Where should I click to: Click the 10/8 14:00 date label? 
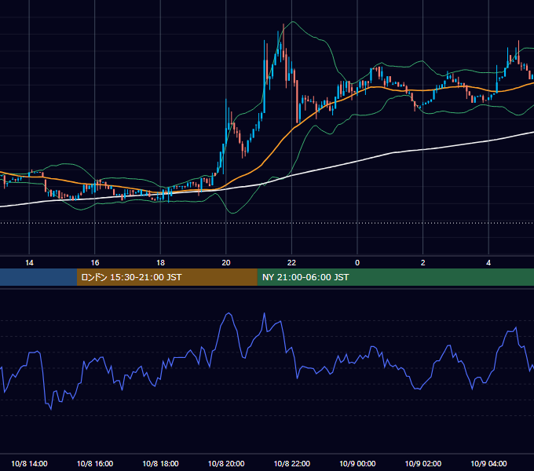tap(29, 463)
